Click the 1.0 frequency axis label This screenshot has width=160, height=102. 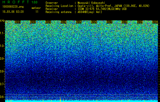(x=2, y=46)
